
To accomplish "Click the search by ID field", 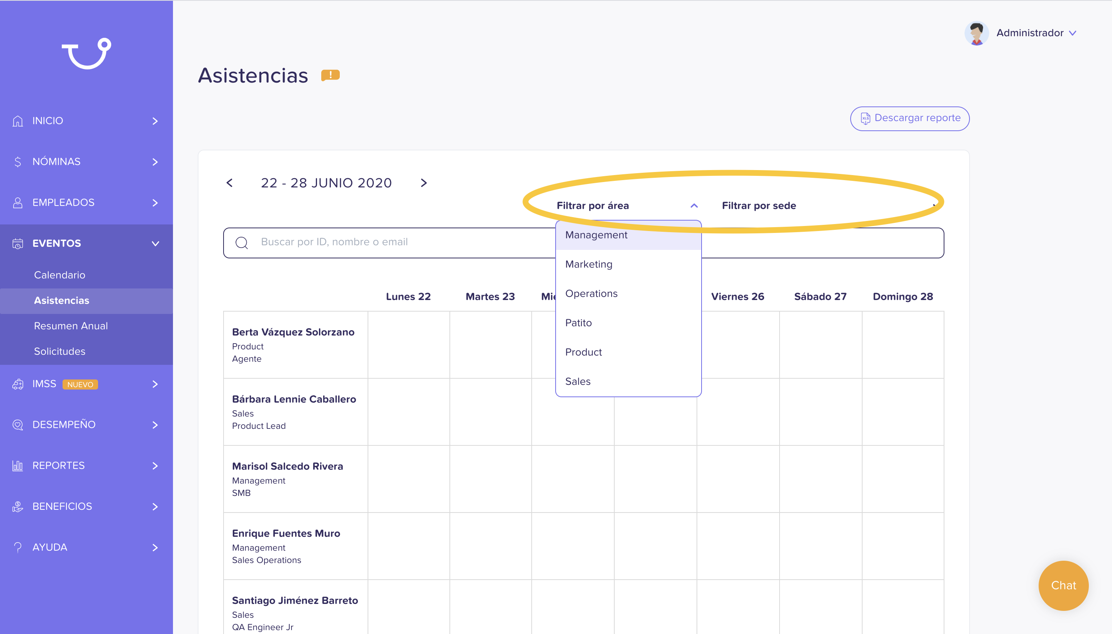I will (392, 243).
